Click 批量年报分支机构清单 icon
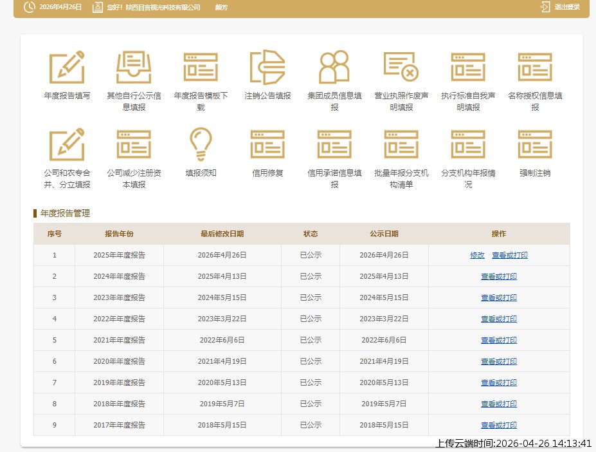This screenshot has width=596, height=452. click(401, 144)
